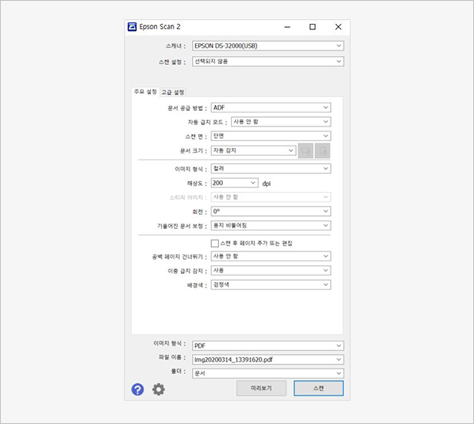
Task: Open the 문서 크기 자동 감지 dropdown
Action: [254, 150]
